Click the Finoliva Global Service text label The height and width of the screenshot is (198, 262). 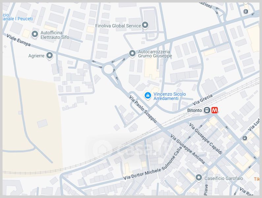118,26
